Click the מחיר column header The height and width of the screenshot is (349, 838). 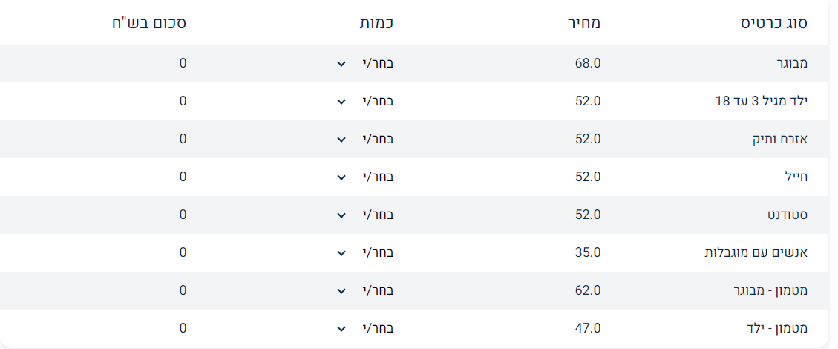click(x=584, y=22)
